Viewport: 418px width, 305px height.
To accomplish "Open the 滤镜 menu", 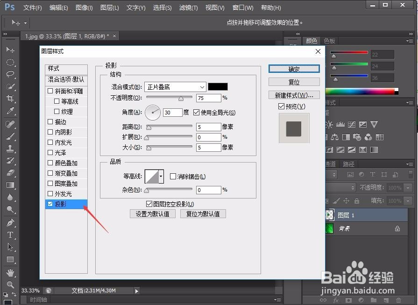I will pos(188,7).
